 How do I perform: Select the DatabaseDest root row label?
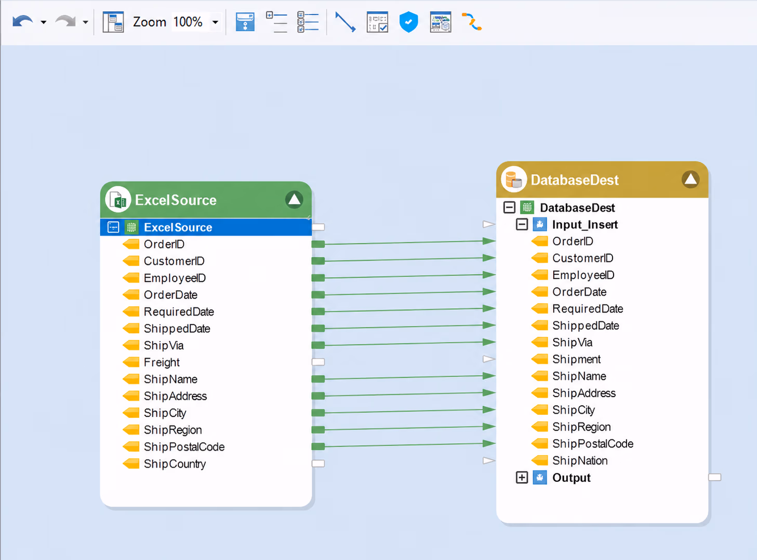[577, 208]
